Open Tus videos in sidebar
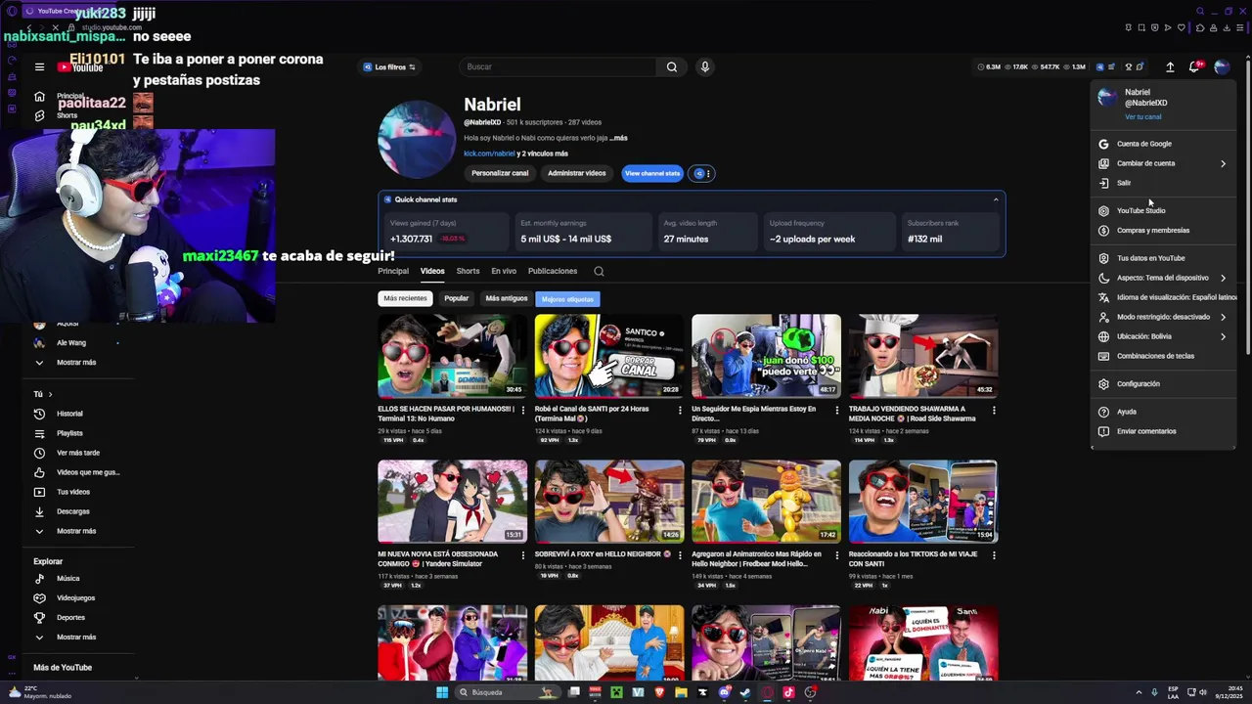This screenshot has width=1252, height=704. [73, 492]
